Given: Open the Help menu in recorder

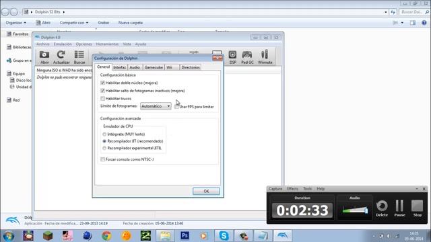Looking at the screenshot, I should (x=321, y=189).
